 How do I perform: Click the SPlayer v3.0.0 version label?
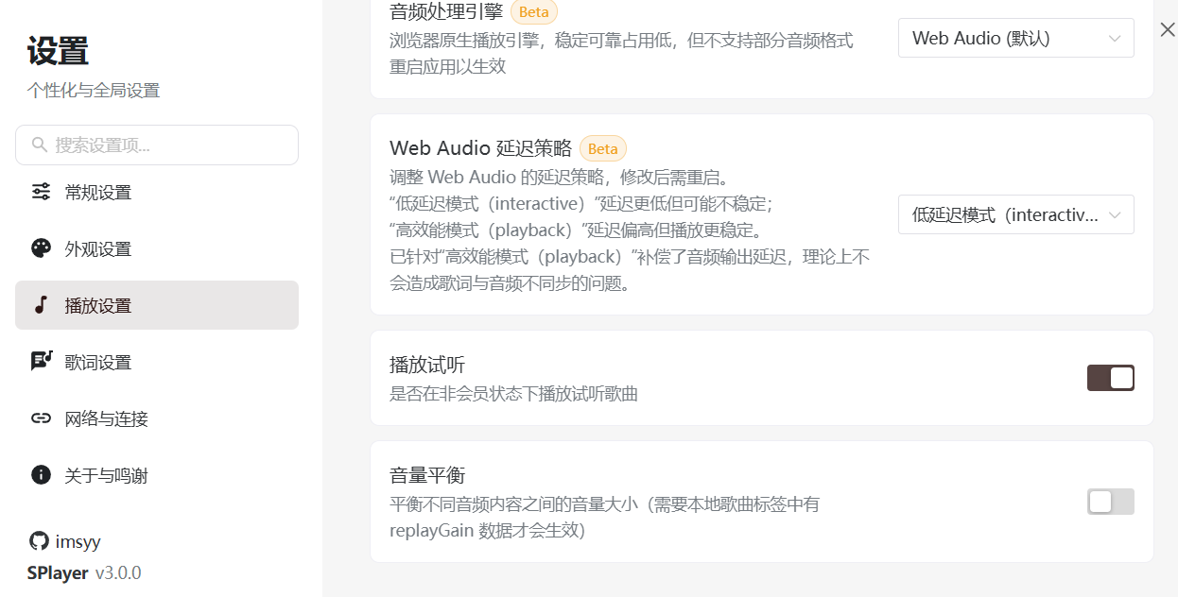[x=84, y=573]
